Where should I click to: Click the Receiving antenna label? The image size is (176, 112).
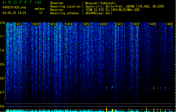pos(64,13)
